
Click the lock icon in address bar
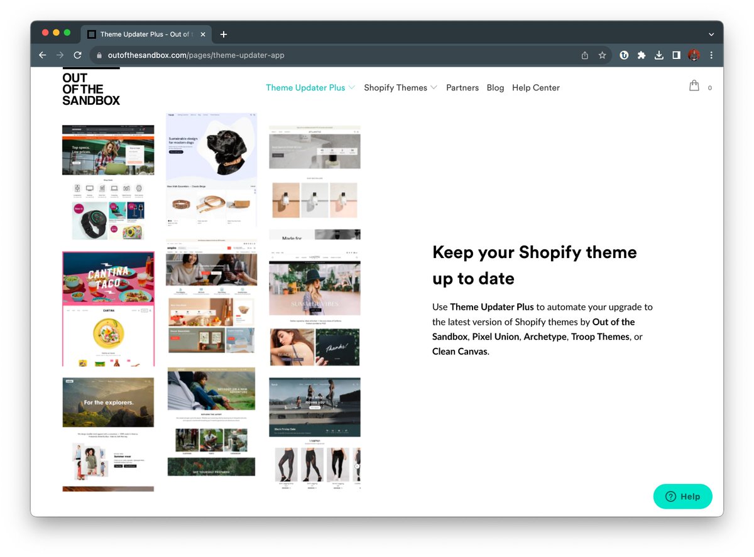[x=99, y=55]
